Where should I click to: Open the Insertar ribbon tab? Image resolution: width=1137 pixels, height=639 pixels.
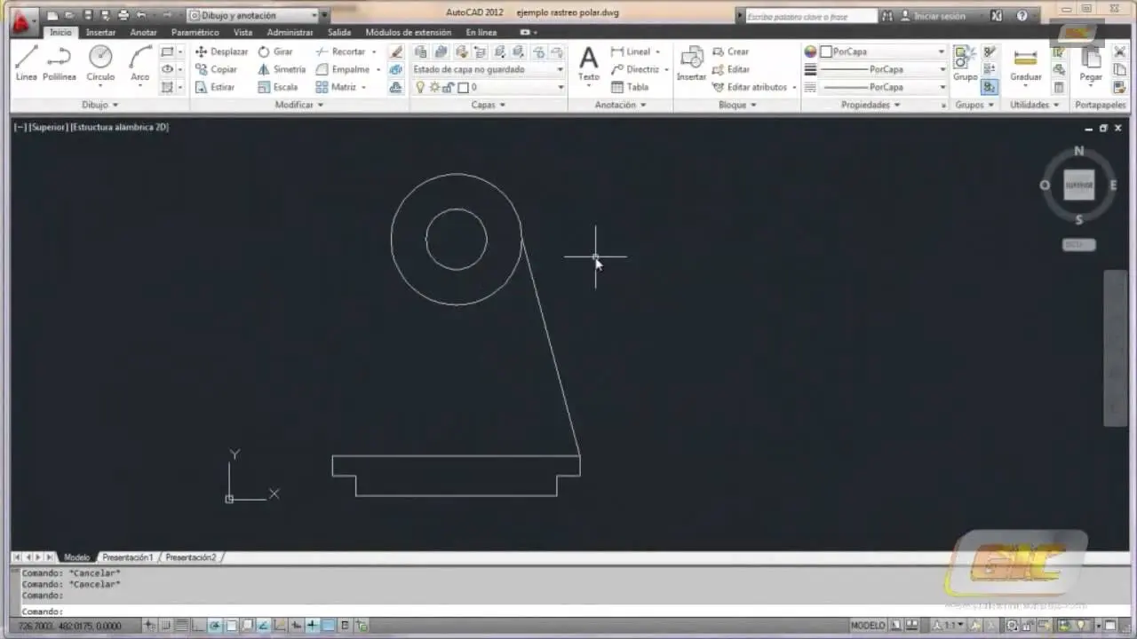coord(100,32)
